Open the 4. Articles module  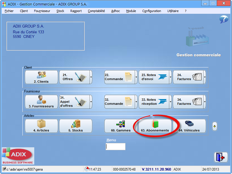41,126
